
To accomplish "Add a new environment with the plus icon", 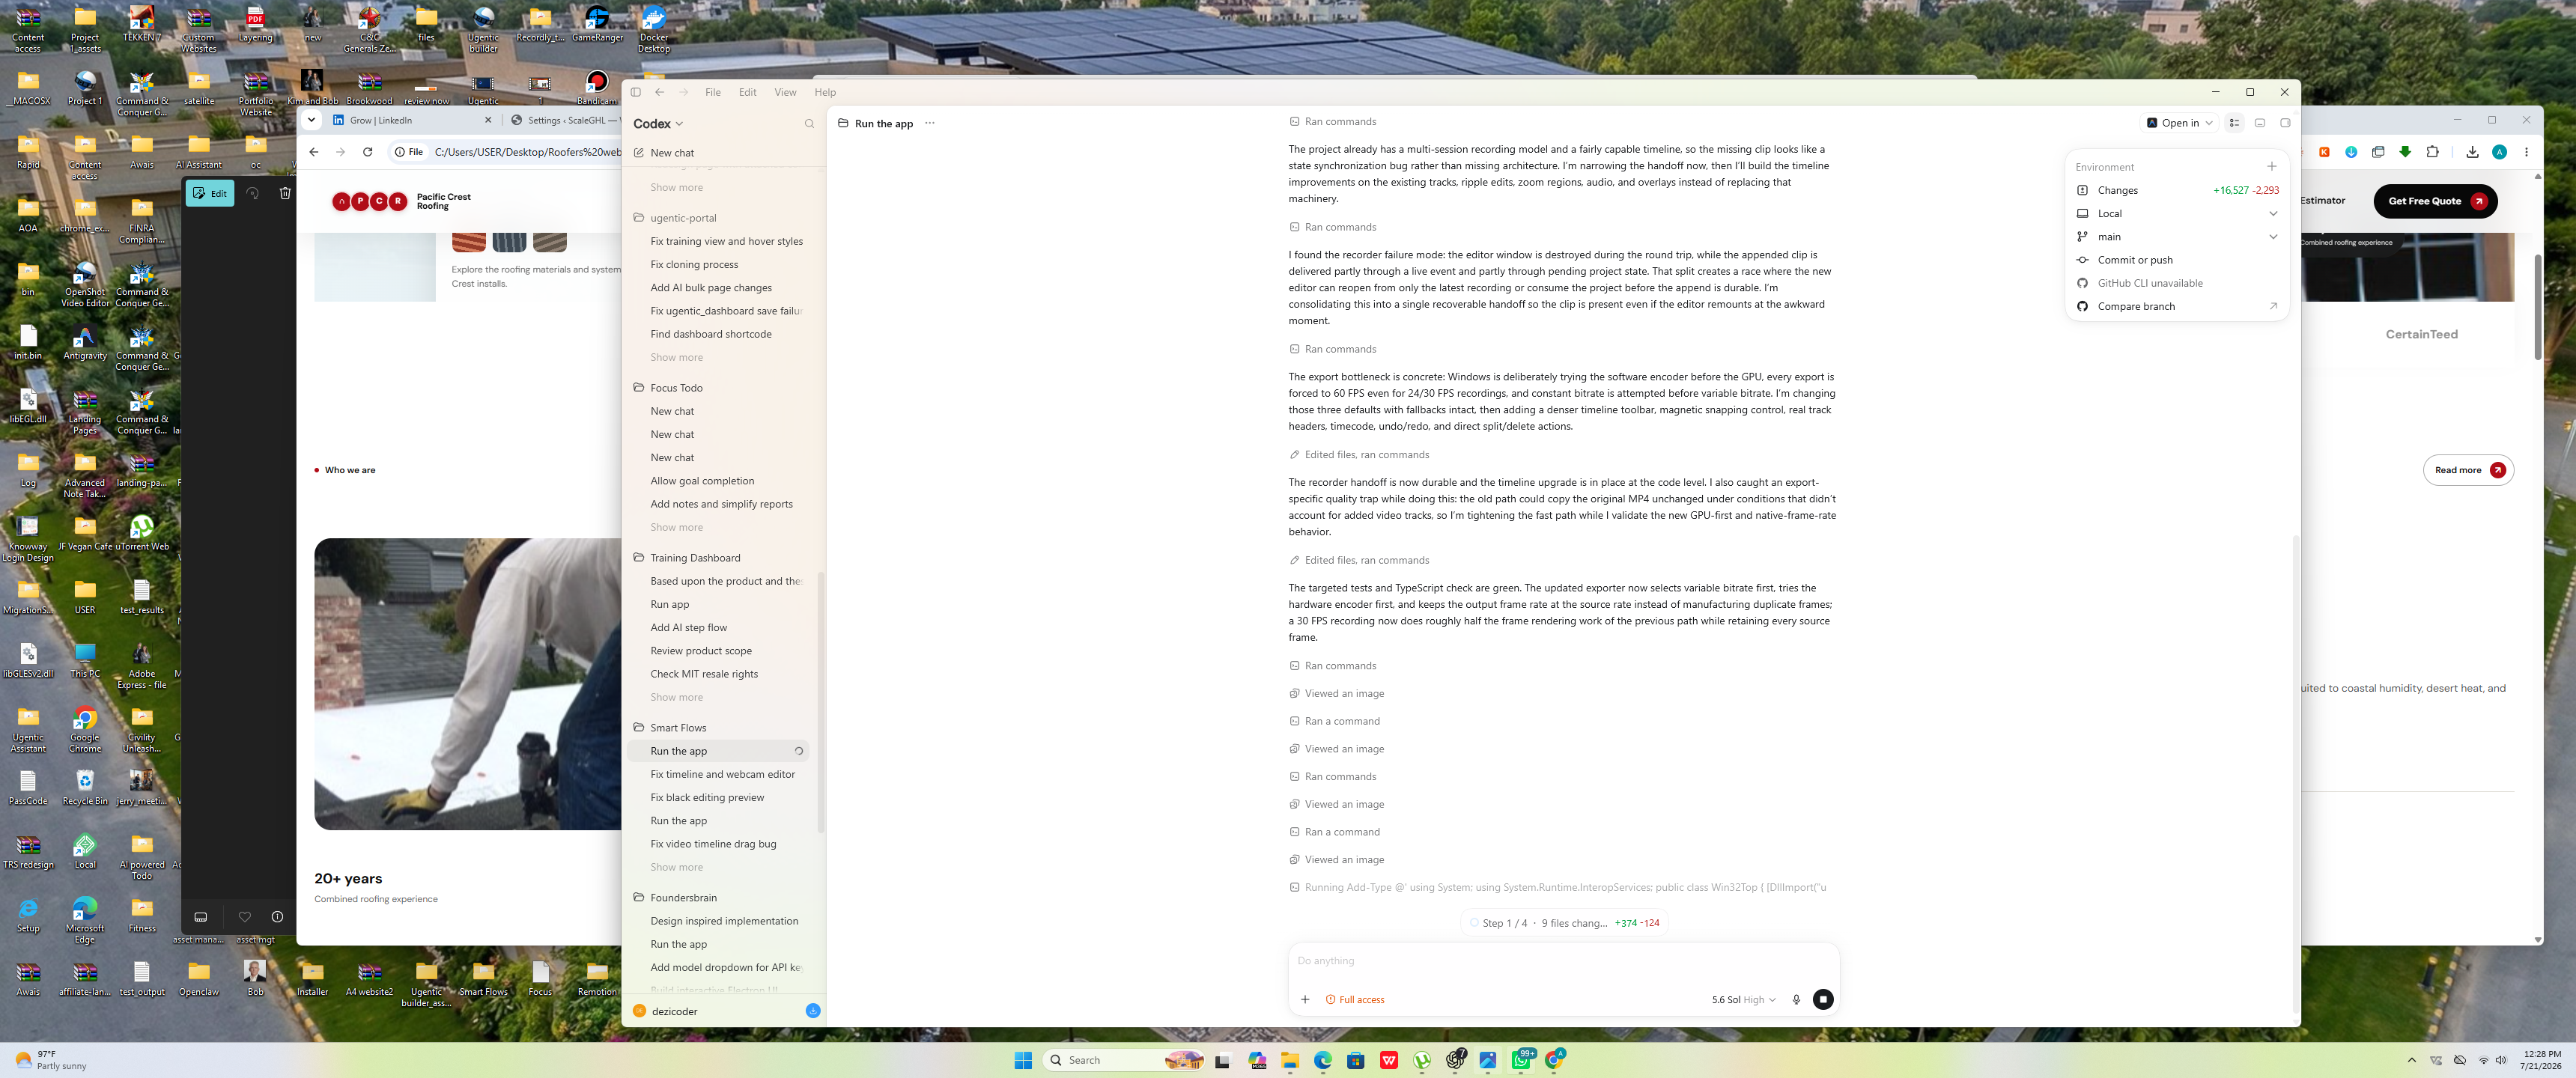I will (x=2272, y=167).
